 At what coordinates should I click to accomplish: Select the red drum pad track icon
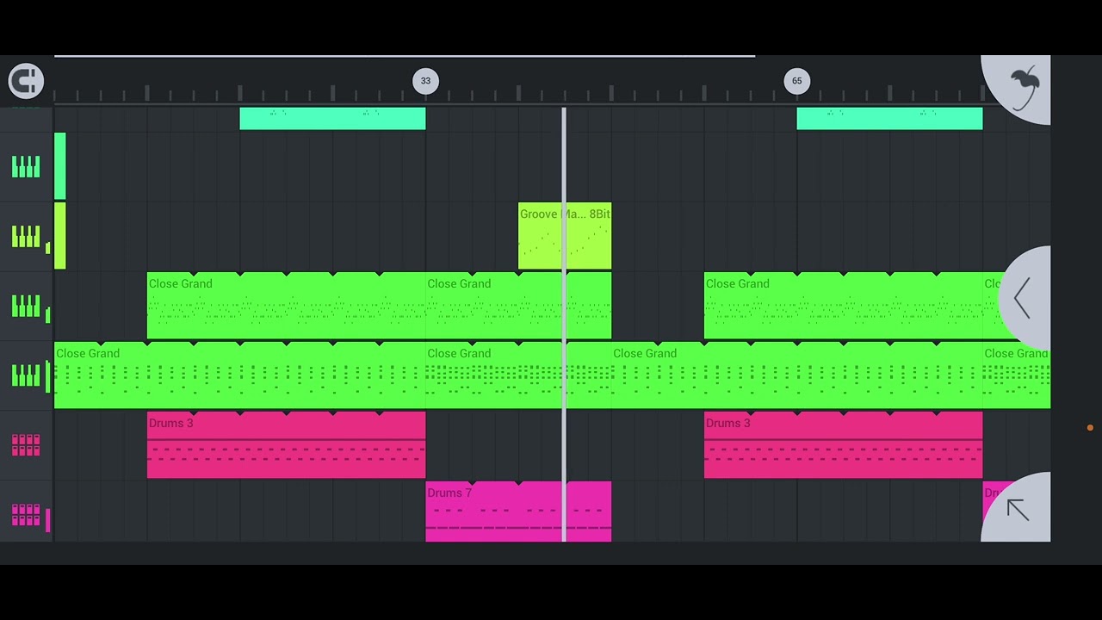tap(26, 445)
